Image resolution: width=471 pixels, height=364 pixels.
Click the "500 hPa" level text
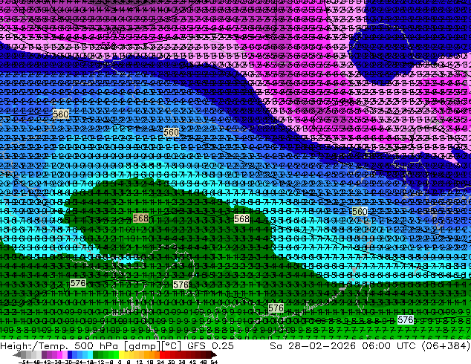(x=97, y=346)
